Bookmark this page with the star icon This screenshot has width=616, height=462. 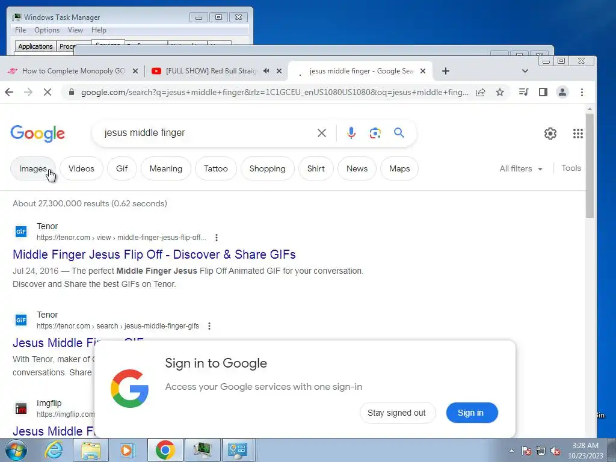click(500, 92)
